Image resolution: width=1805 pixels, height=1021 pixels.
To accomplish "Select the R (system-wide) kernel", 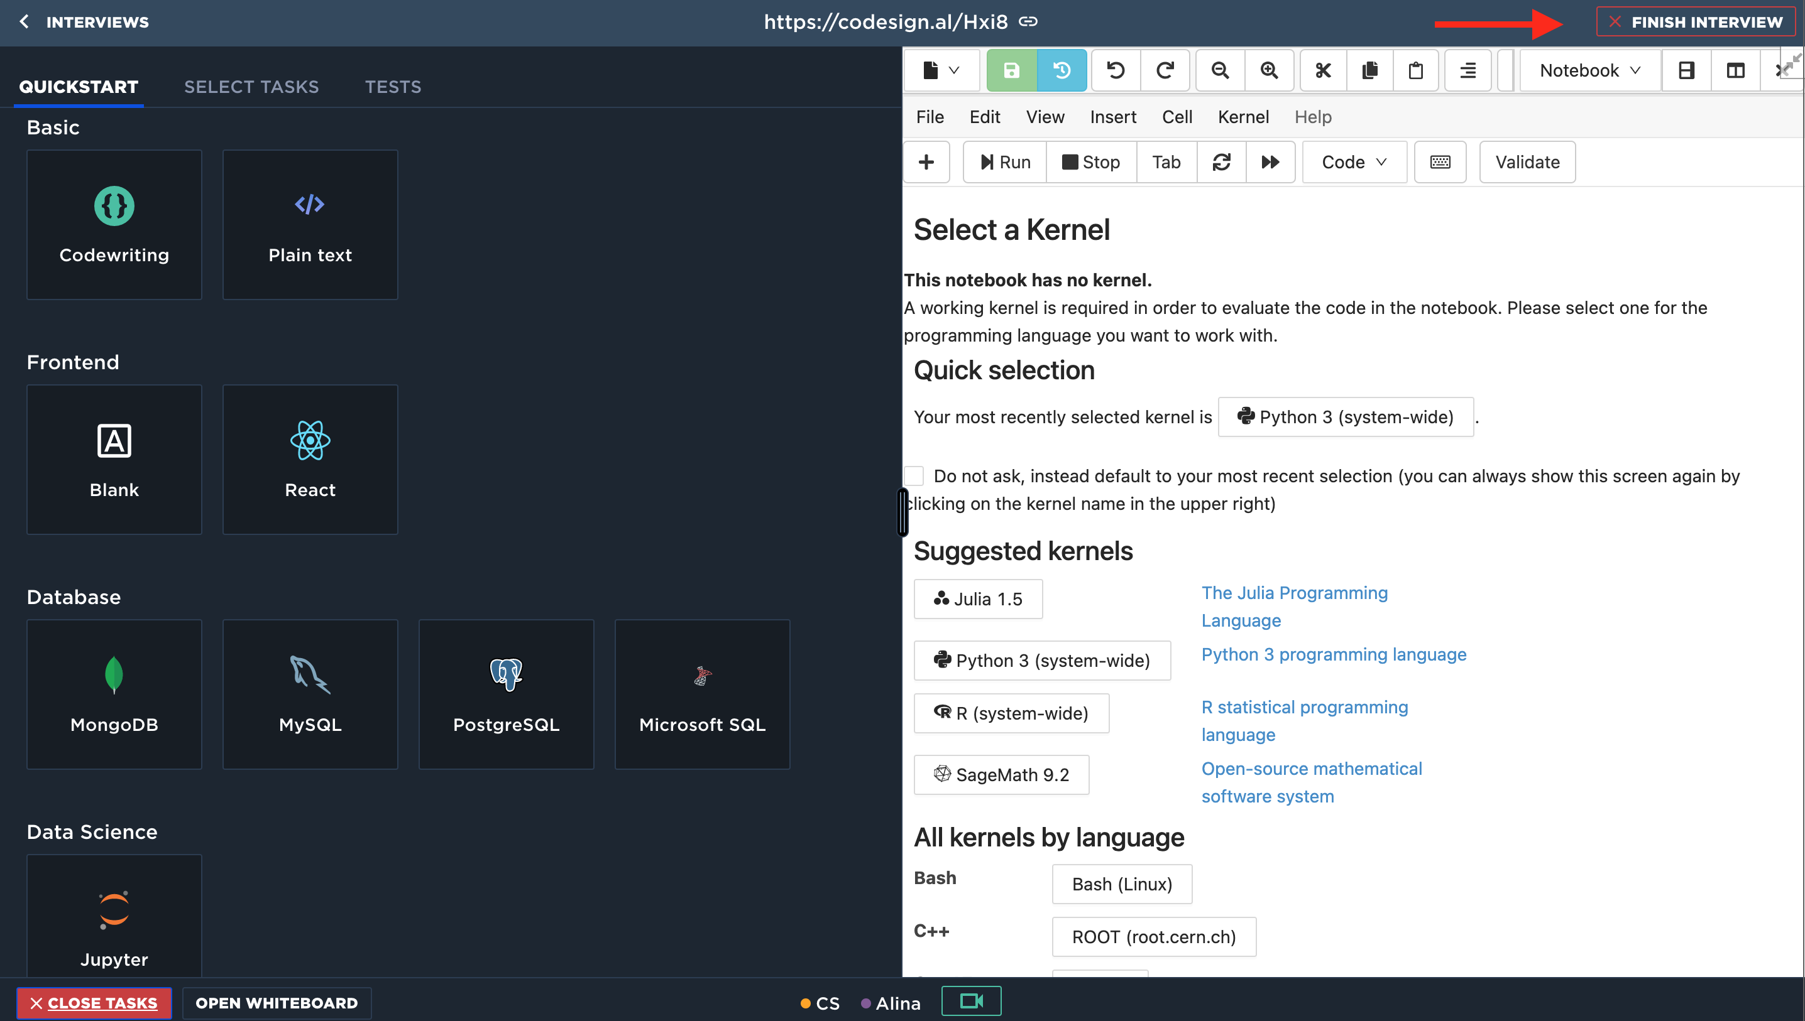I will (x=1011, y=713).
